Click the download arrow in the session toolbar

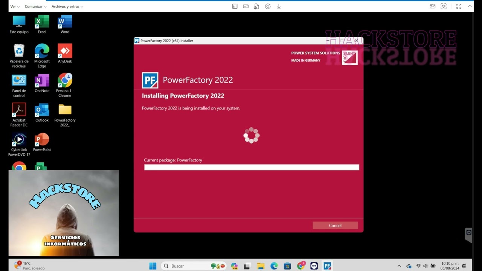[279, 6]
